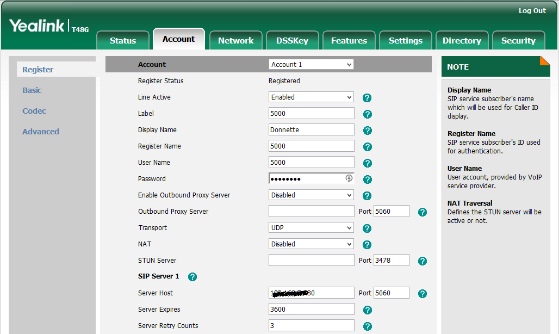Go to the Settings tab
The image size is (559, 334).
click(x=406, y=40)
